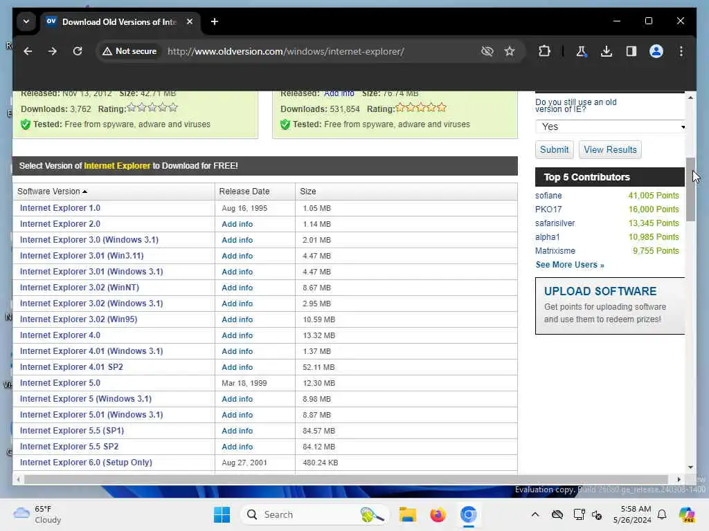Image resolution: width=709 pixels, height=531 pixels.
Task: Open Internet Explorer 3.02 (Win95) link
Action: 79,319
